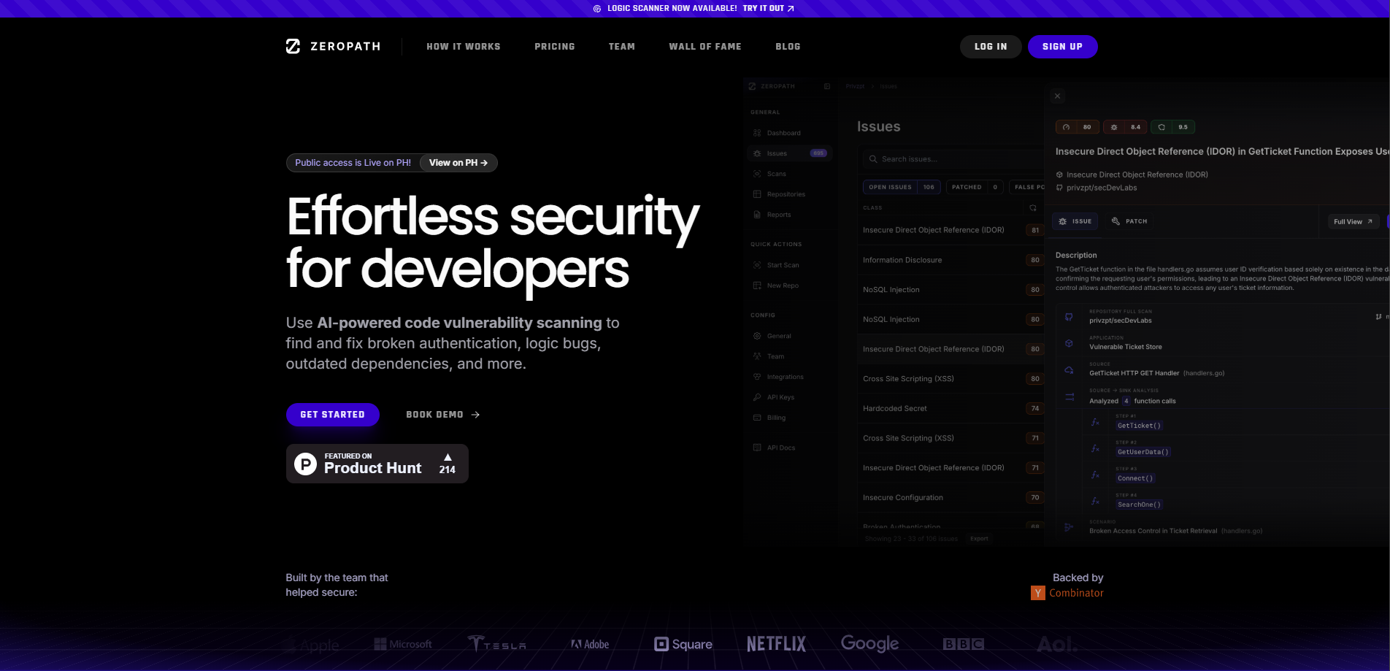Toggle the OPEN ISSUES filter
The width and height of the screenshot is (1390, 671).
[x=901, y=187]
